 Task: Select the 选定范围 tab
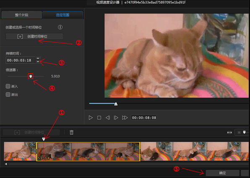62,15
